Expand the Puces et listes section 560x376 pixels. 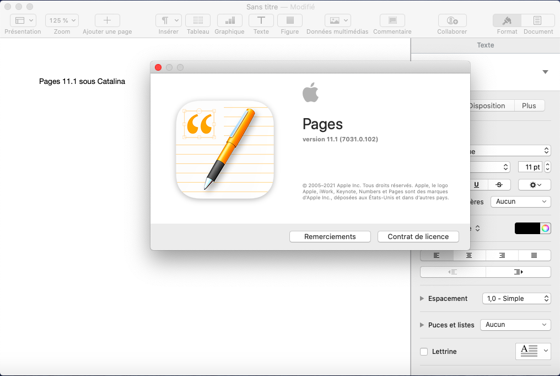click(422, 325)
